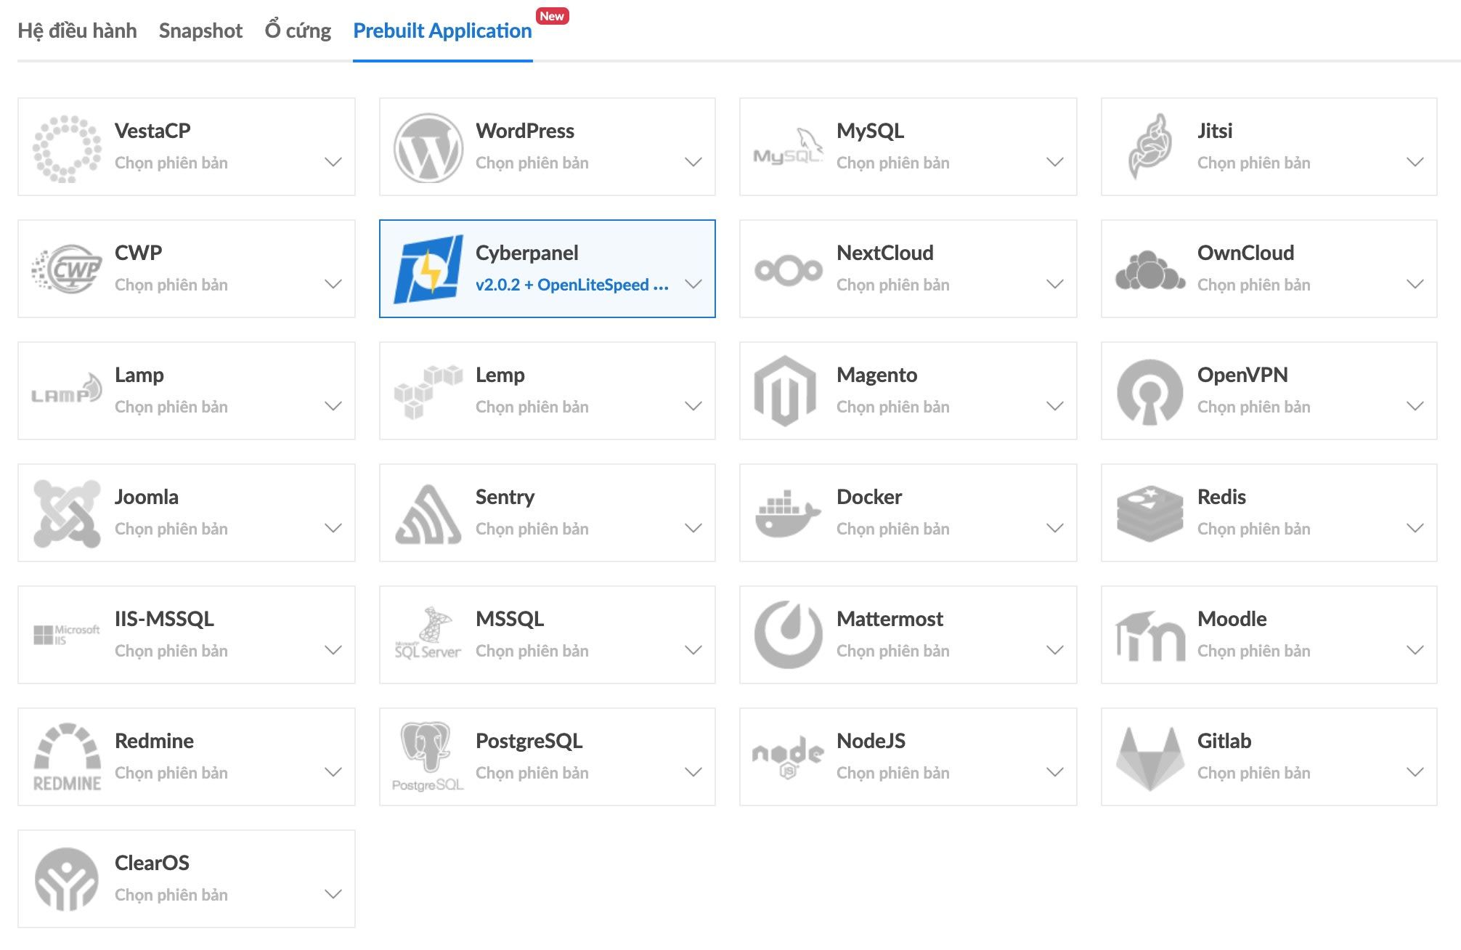
Task: Click the Mattermost logo icon
Action: (789, 634)
